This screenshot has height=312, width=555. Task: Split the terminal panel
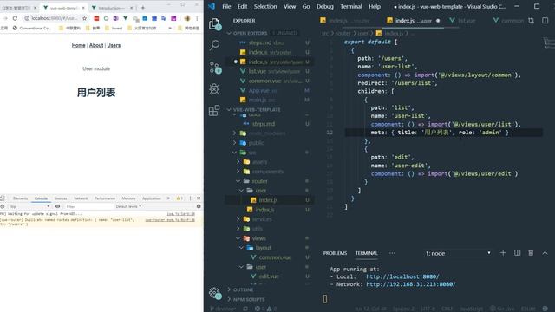coord(517,253)
